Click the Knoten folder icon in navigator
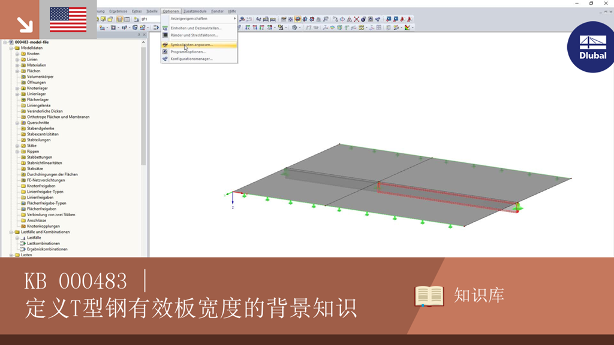The width and height of the screenshot is (614, 345). click(x=23, y=53)
